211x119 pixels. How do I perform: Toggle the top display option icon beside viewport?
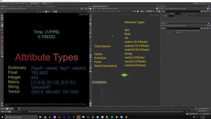90,16
